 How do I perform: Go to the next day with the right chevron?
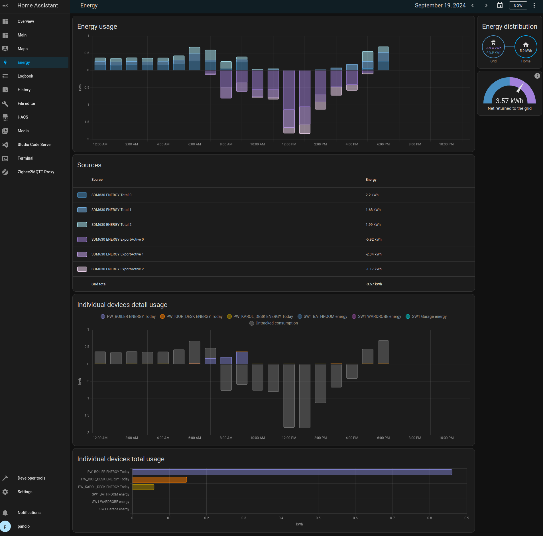(486, 5)
